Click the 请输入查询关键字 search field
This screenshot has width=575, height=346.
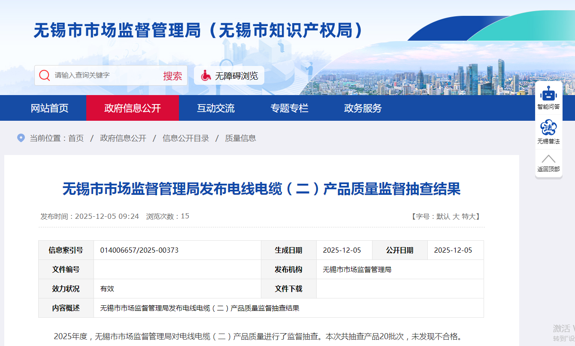pos(103,75)
